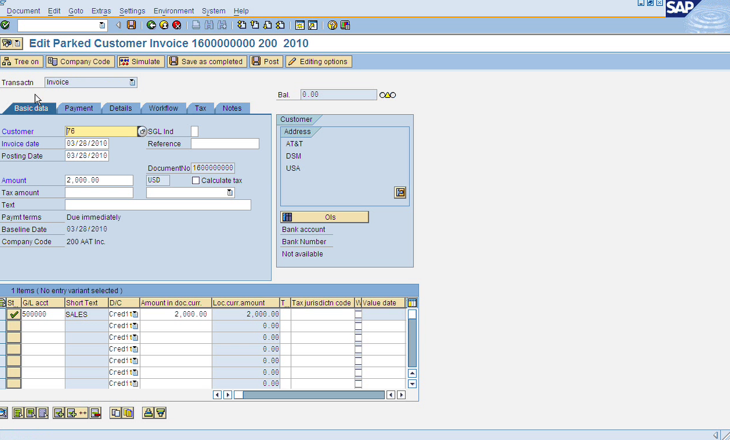Screen dimensions: 730x440
Task: Click the OIs open items button
Action: click(x=324, y=217)
